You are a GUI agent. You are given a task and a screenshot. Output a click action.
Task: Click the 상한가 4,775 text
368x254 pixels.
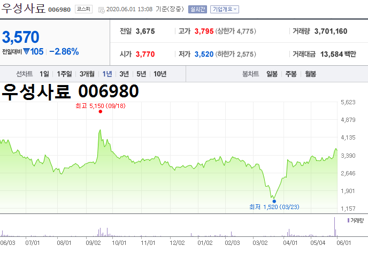[236, 31]
